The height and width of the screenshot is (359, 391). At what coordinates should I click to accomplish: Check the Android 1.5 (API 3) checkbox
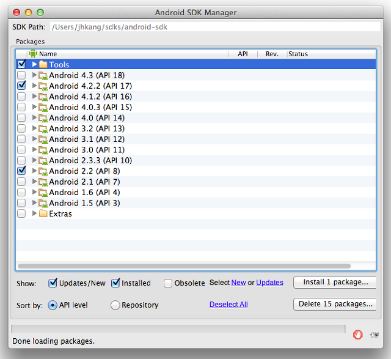[x=21, y=202]
